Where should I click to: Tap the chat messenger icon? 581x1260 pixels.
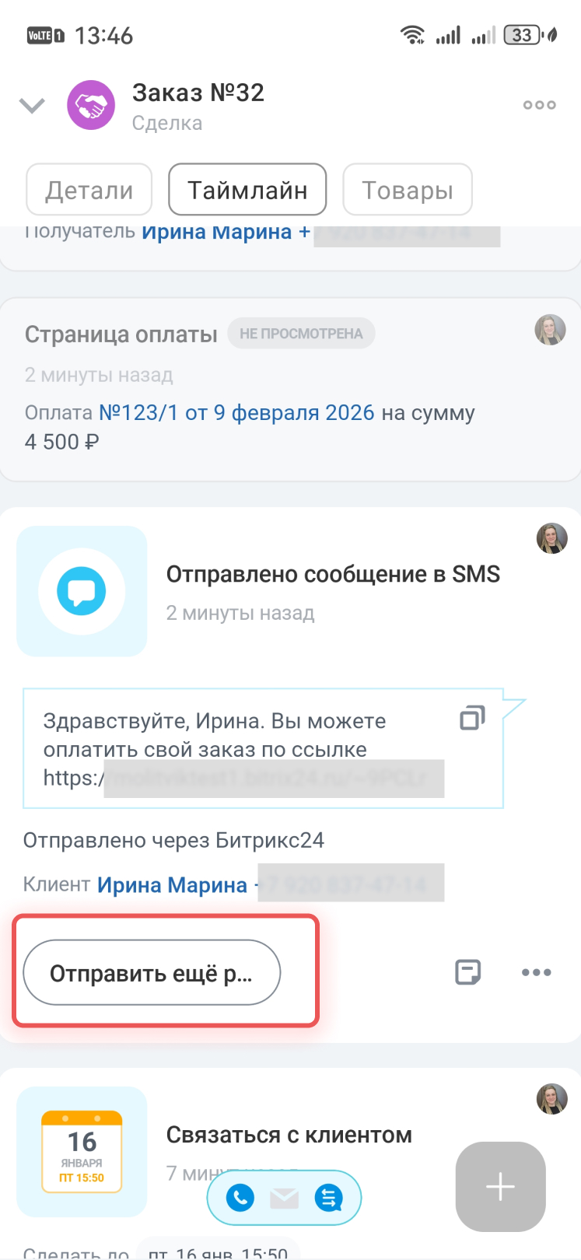329,1198
